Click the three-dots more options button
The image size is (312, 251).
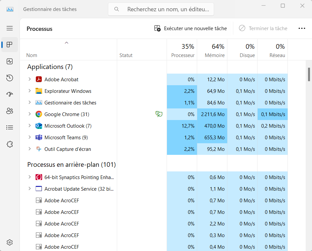tap(302, 29)
